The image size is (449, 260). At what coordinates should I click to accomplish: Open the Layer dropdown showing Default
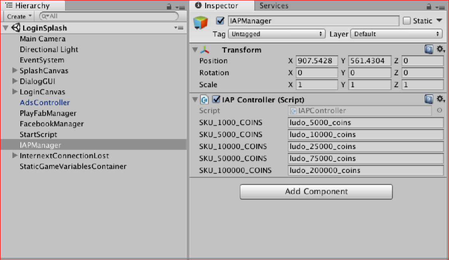pos(396,34)
